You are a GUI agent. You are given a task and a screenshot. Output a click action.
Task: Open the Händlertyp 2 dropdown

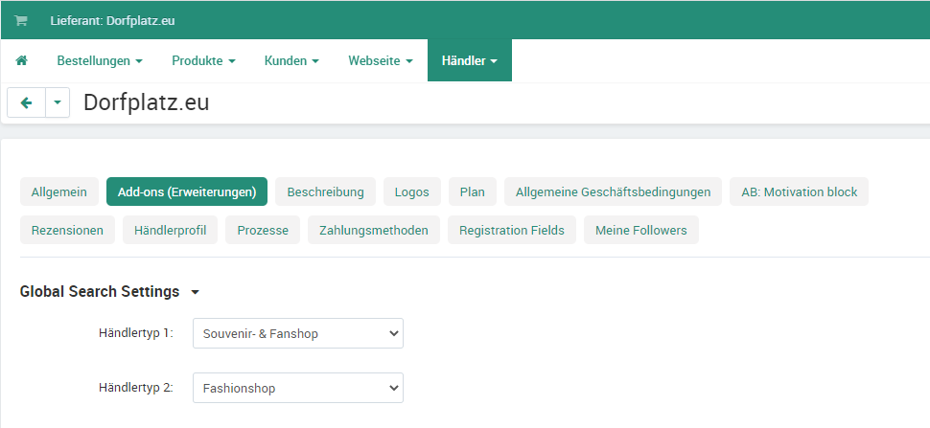pos(298,388)
